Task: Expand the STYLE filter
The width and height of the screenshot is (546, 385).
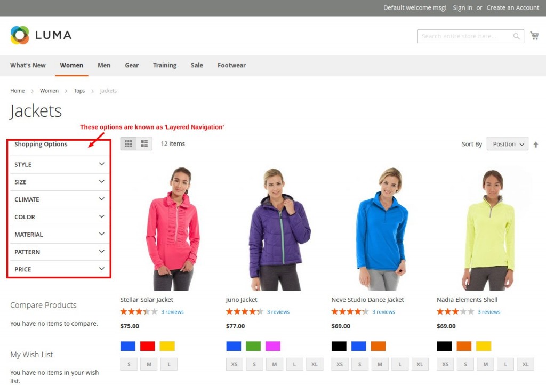Action: (59, 164)
